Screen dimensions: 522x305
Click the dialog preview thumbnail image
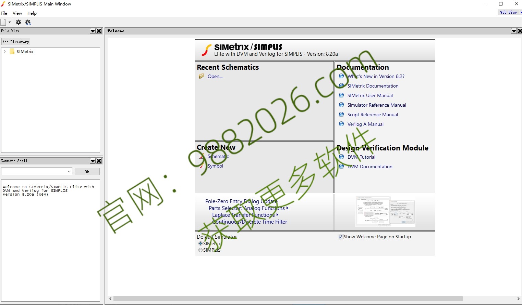(x=385, y=212)
